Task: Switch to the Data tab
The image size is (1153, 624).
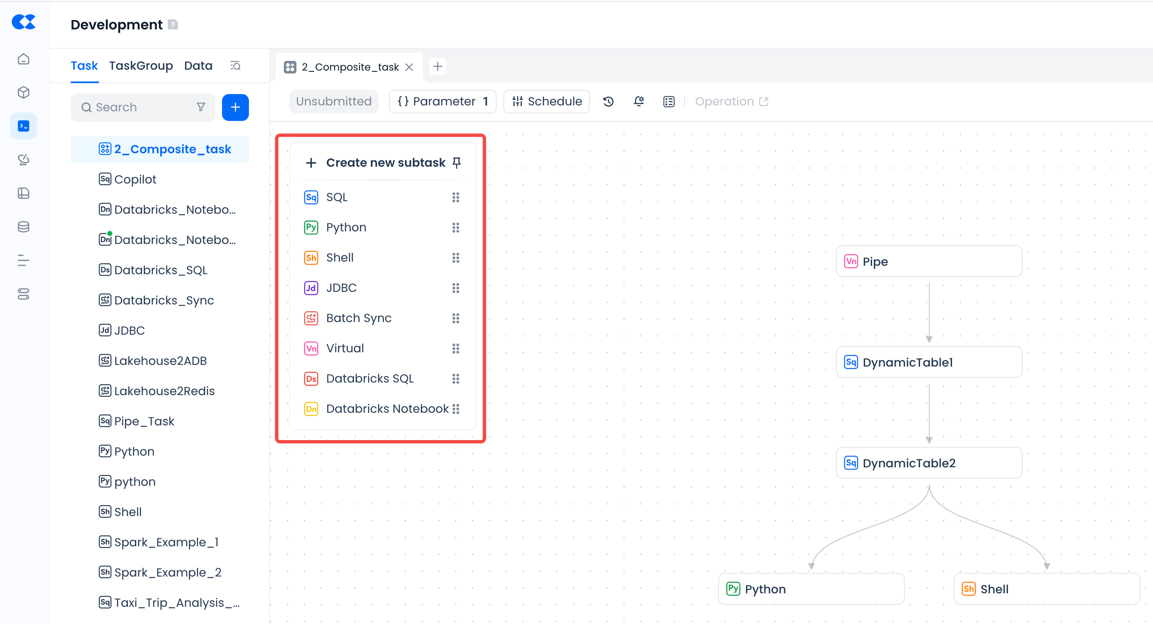Action: tap(198, 66)
